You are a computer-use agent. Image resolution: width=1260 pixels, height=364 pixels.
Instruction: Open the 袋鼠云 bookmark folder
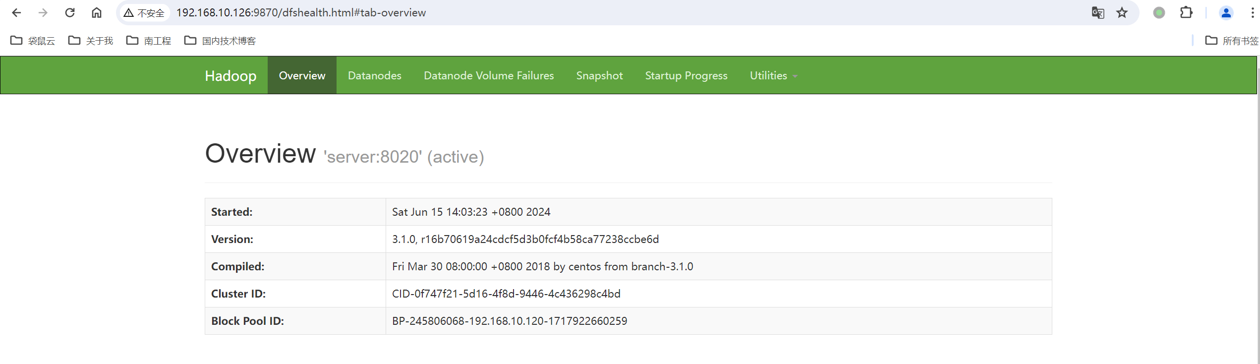coord(33,41)
